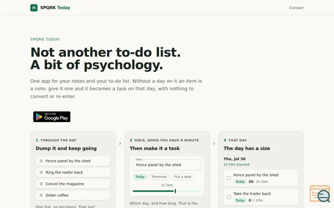The width and height of the screenshot is (334, 208).
Task: Choose the Tomorrow date chip
Action: click(x=159, y=177)
